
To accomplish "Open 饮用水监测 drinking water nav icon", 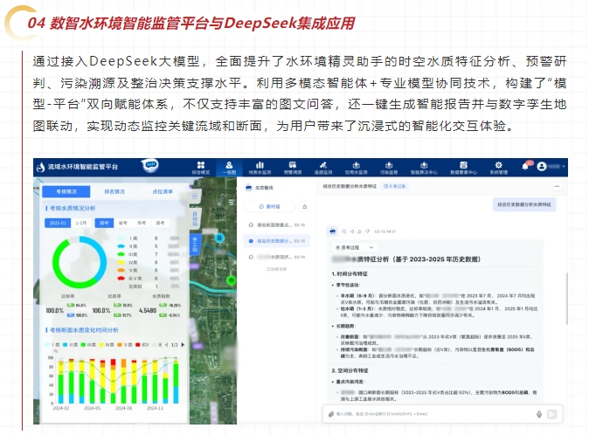I will click(x=356, y=168).
